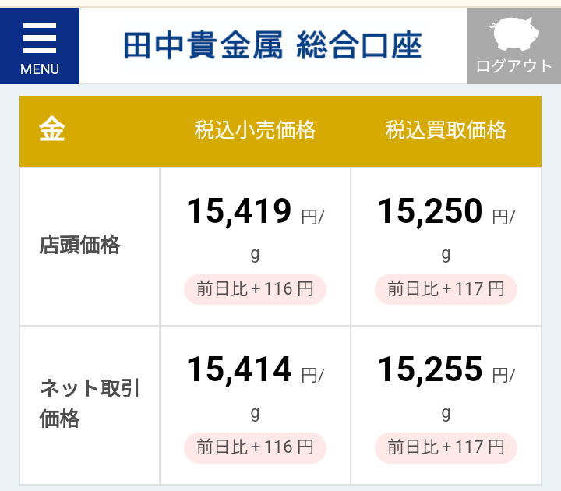This screenshot has width=561, height=491.
Task: Click the 15,250 store buyback price
Action: (430, 211)
